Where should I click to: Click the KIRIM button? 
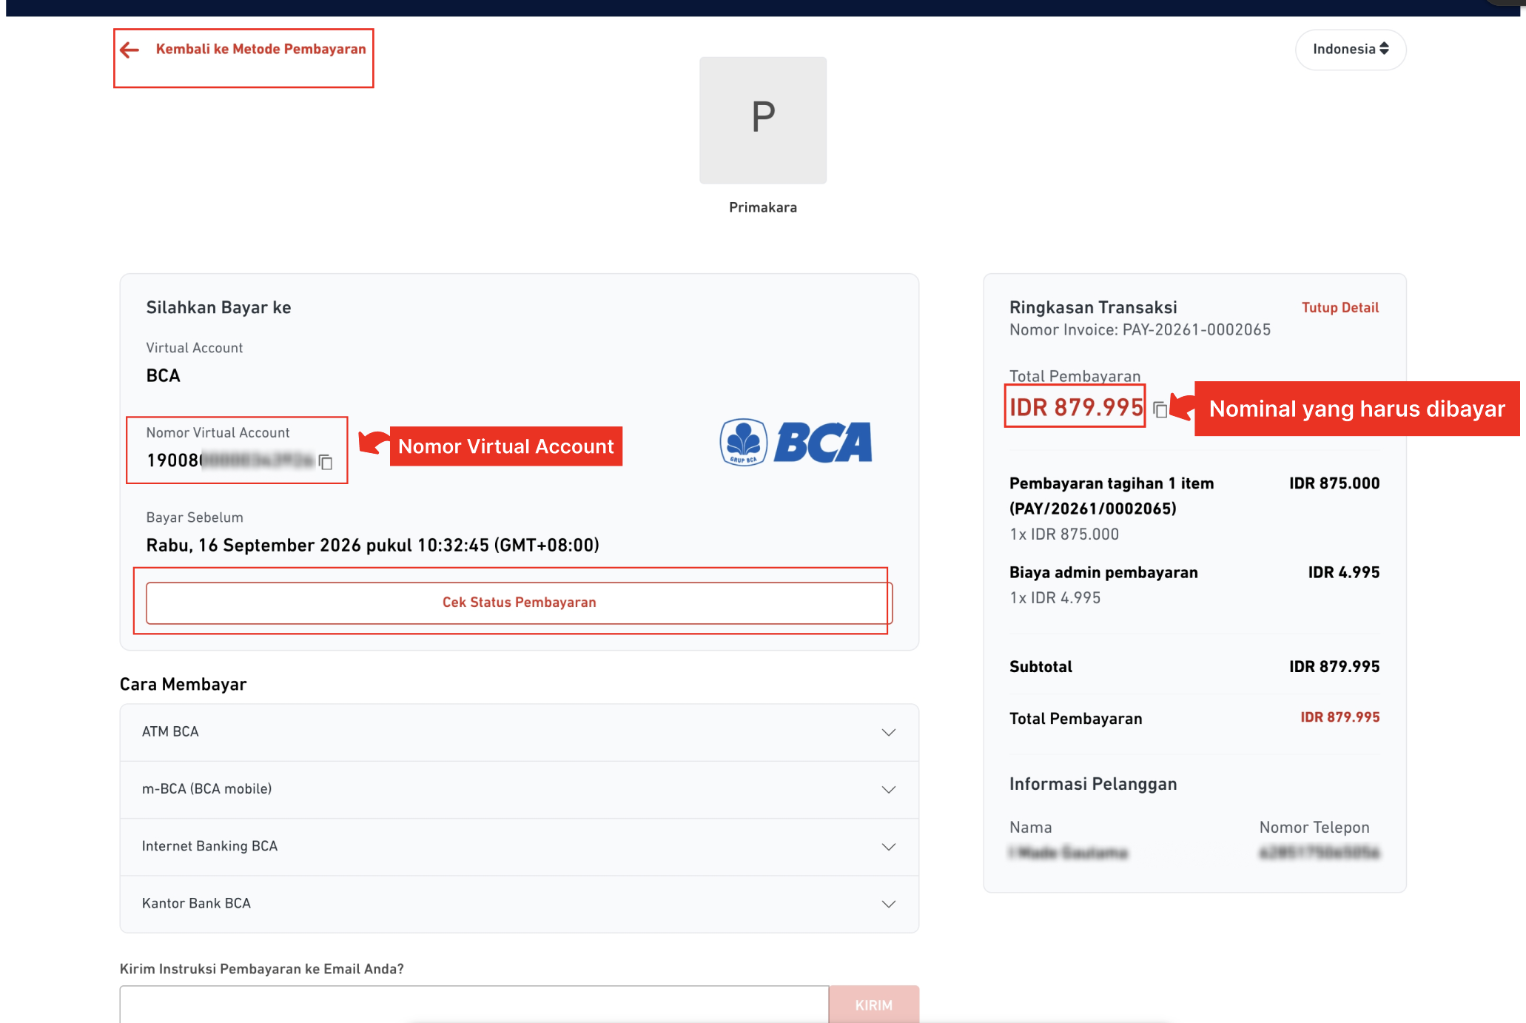874,1004
